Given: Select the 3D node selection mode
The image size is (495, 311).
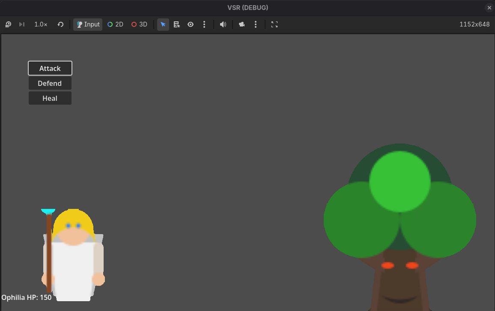Looking at the screenshot, I should [x=139, y=24].
